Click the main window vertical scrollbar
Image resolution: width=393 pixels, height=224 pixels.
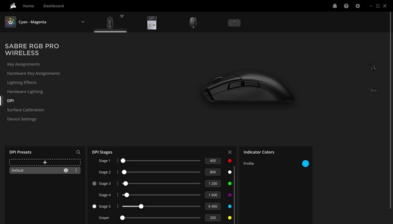[391, 110]
